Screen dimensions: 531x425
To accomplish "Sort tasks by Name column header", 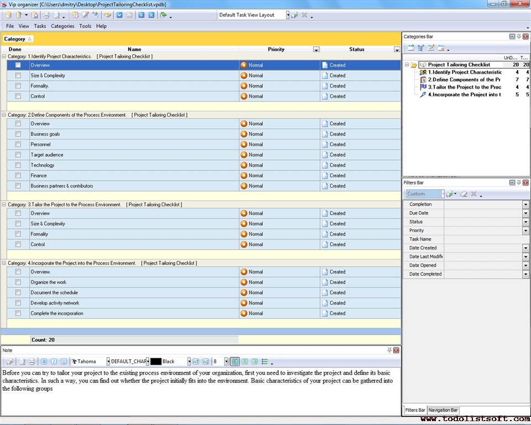I will tap(134, 49).
